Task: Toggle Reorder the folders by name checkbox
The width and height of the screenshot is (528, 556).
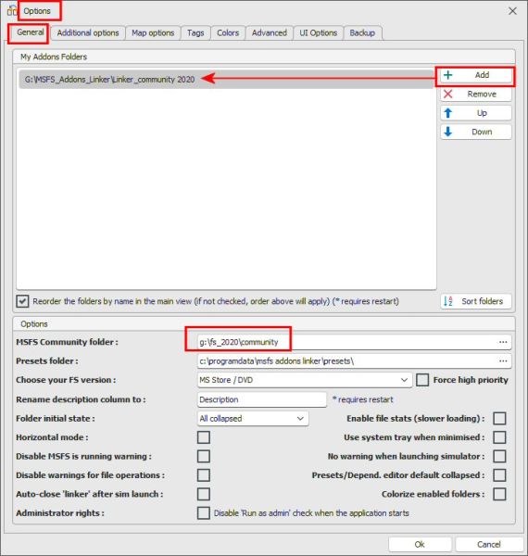Action: point(22,301)
